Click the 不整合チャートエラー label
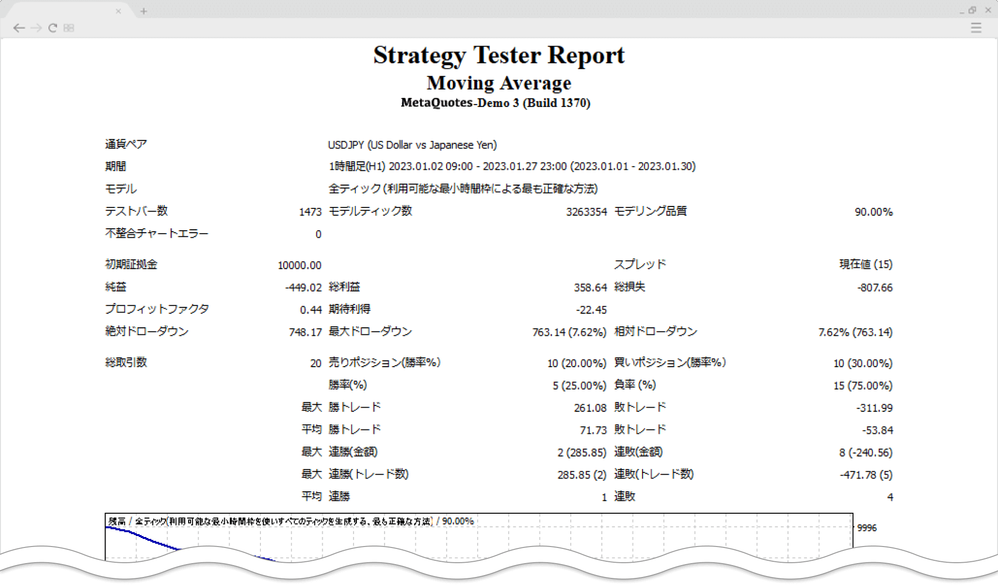 pyautogui.click(x=157, y=234)
